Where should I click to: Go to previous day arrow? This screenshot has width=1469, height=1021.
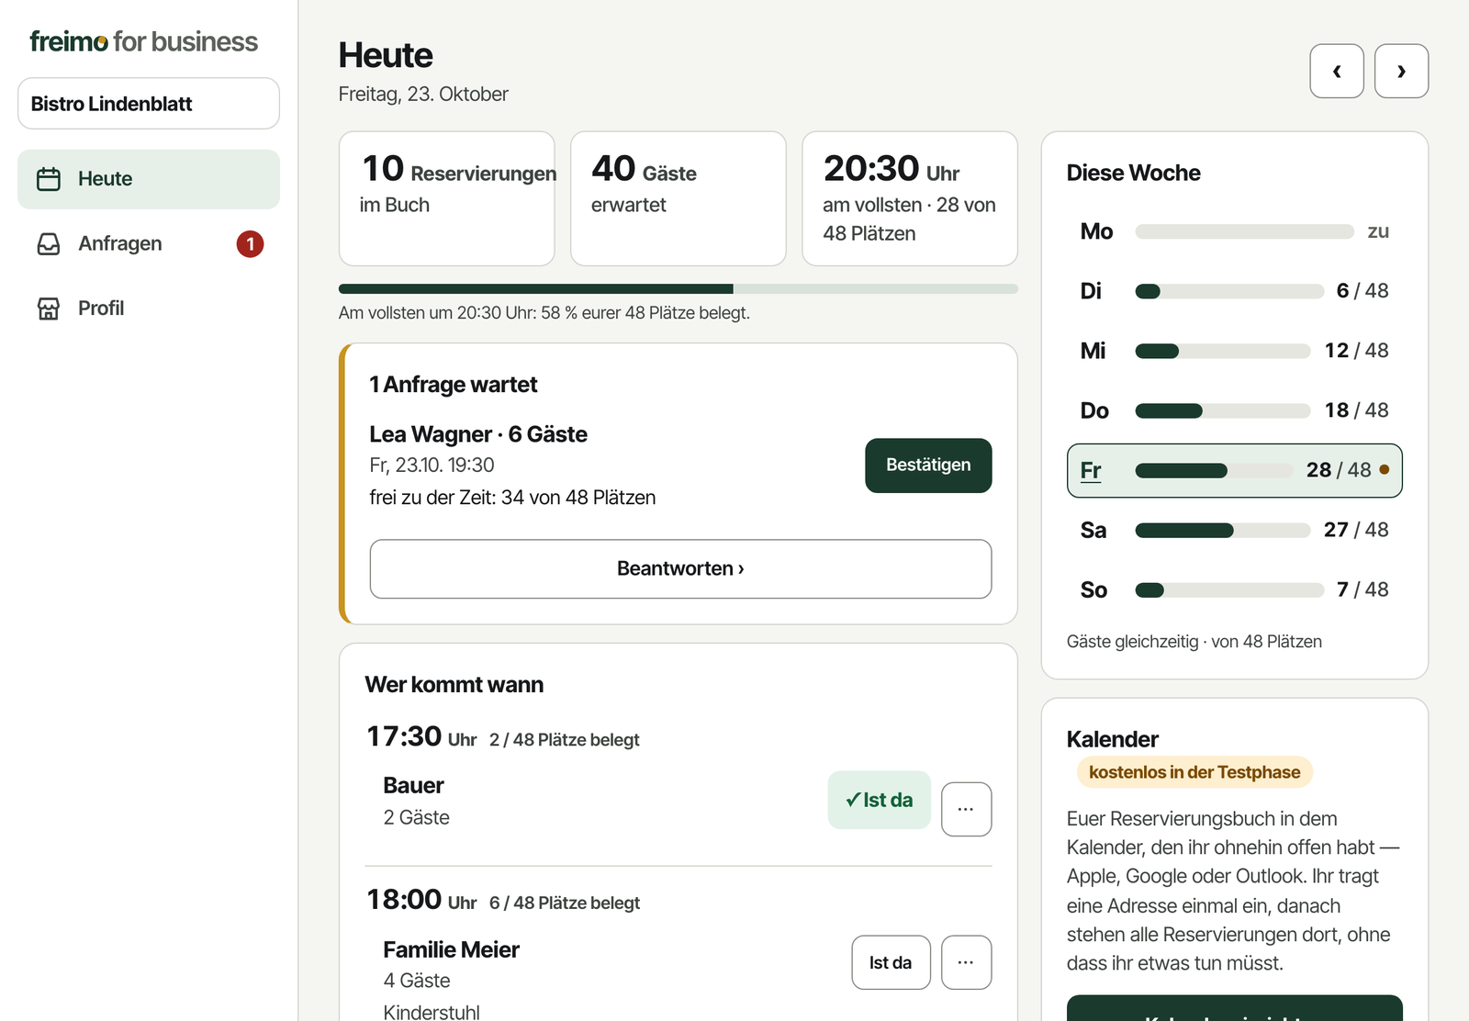click(x=1337, y=71)
